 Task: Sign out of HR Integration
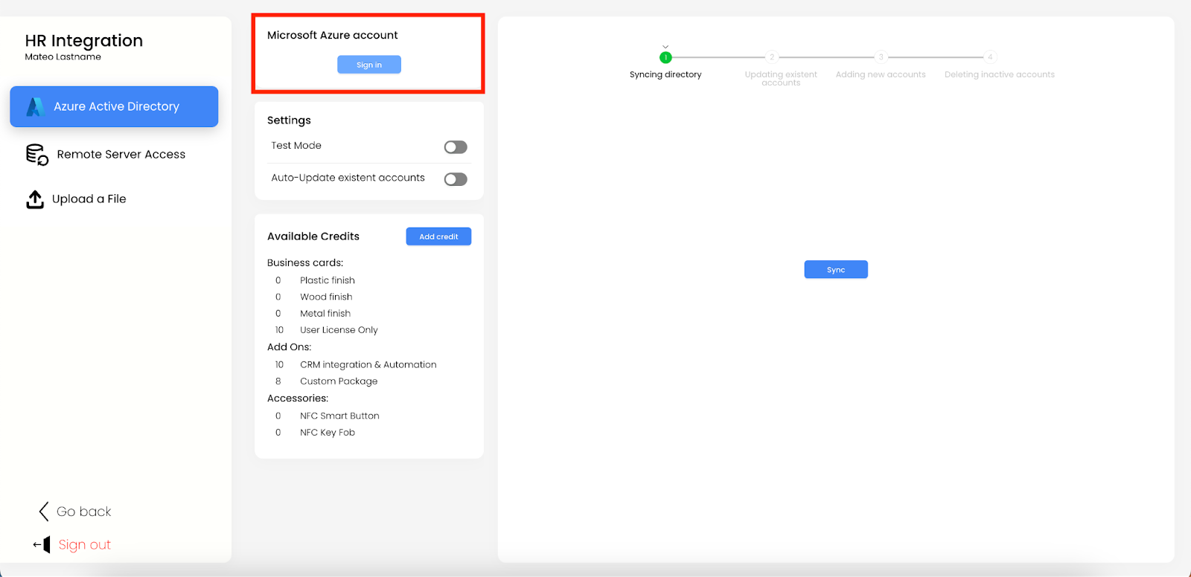[x=72, y=545]
